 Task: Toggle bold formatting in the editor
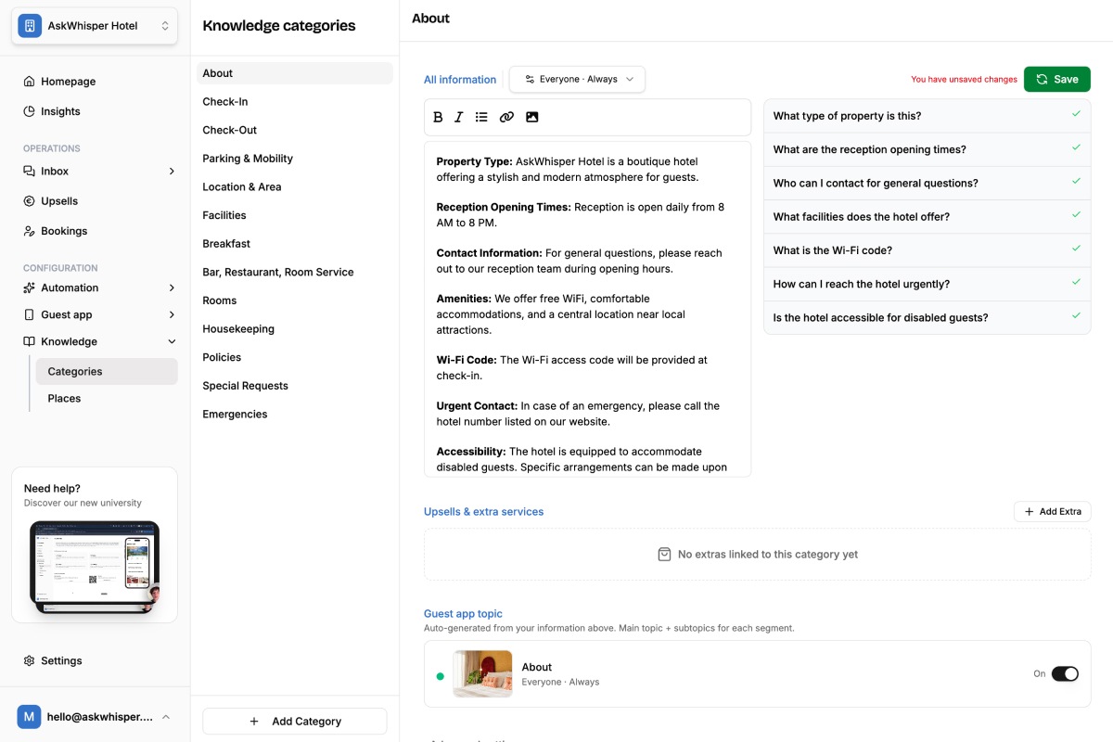pyautogui.click(x=439, y=117)
